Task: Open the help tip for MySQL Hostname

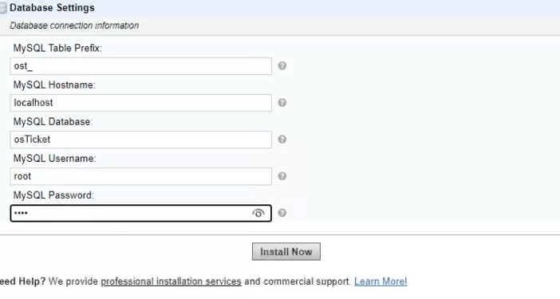Action: (x=282, y=103)
